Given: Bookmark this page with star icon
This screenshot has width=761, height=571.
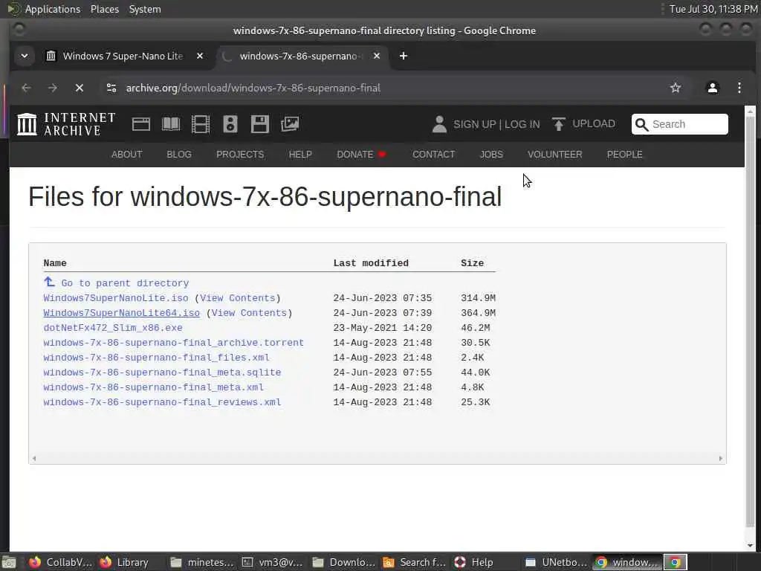Looking at the screenshot, I should 675,88.
